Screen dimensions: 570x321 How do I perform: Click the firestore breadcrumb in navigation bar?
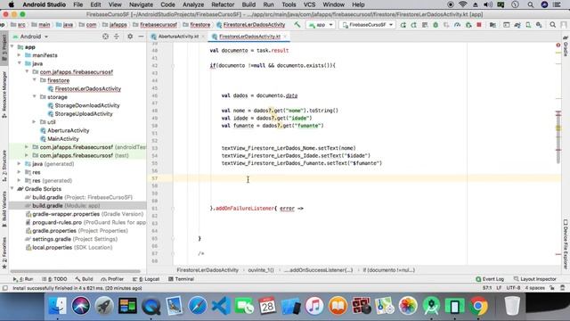tap(197, 25)
